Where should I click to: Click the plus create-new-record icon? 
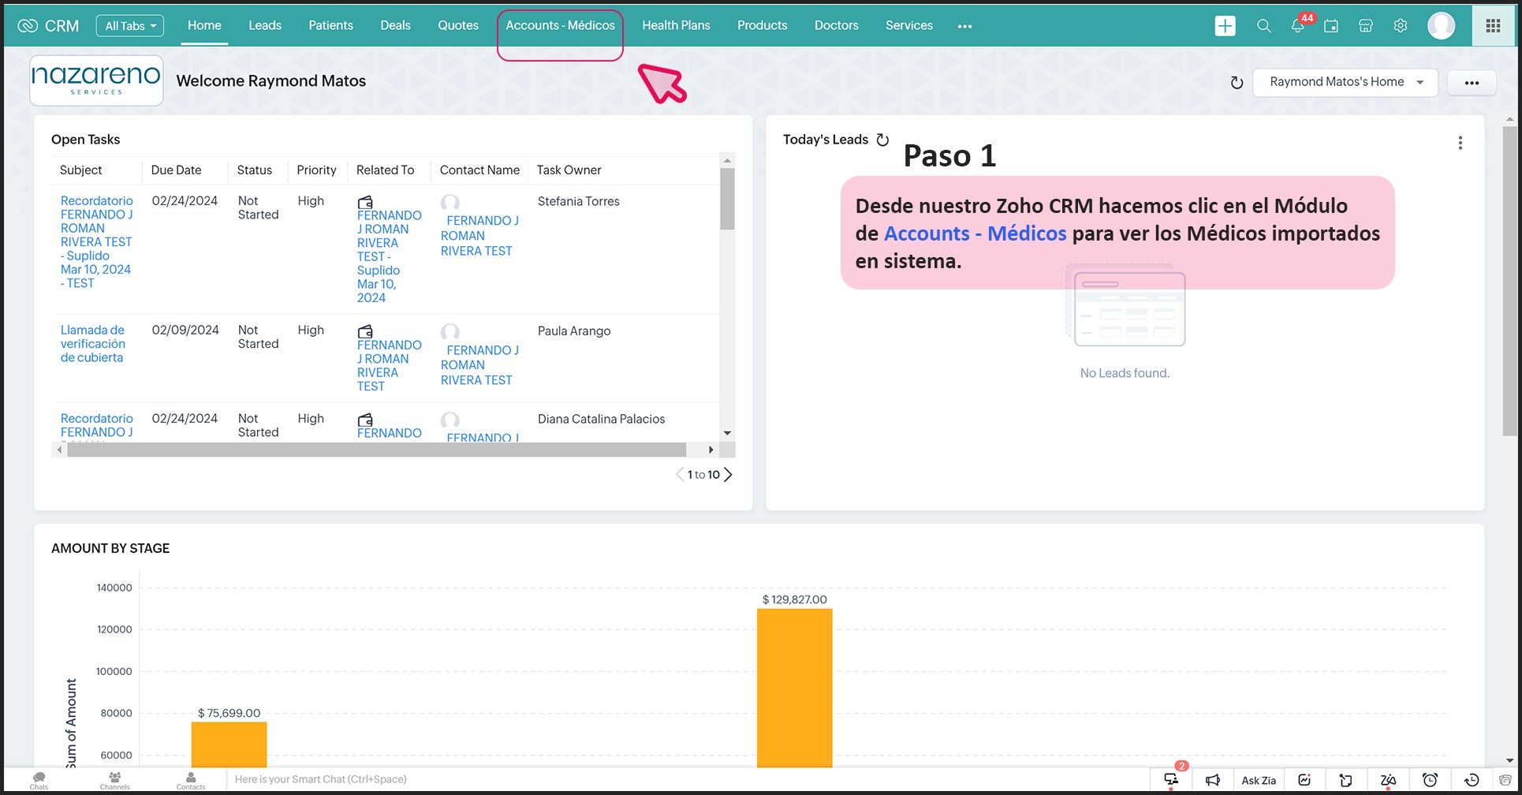(x=1225, y=26)
